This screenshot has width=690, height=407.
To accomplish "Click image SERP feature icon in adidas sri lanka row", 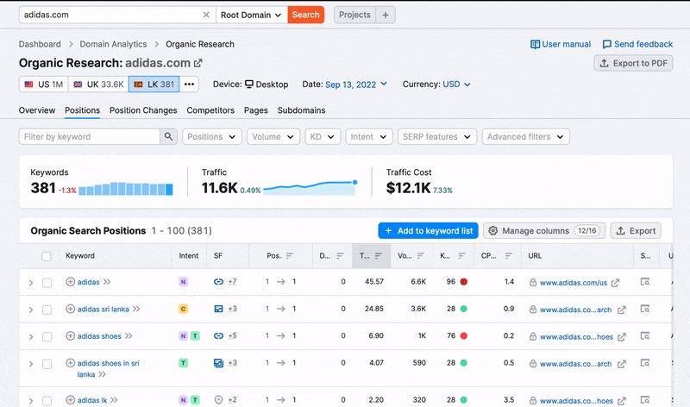I will [x=218, y=309].
